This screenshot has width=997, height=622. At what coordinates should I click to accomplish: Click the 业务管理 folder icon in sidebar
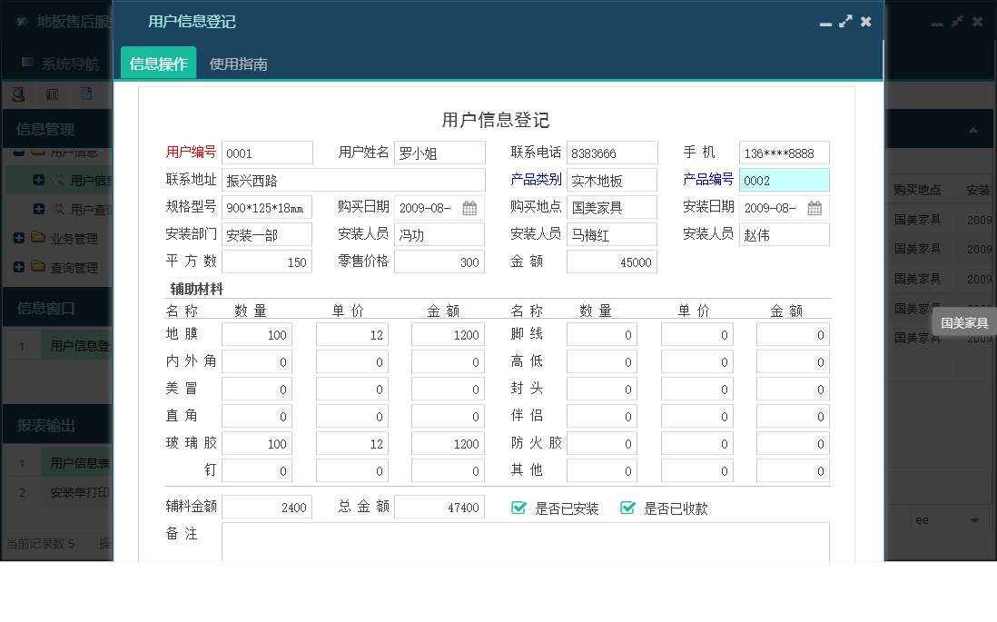(x=37, y=239)
